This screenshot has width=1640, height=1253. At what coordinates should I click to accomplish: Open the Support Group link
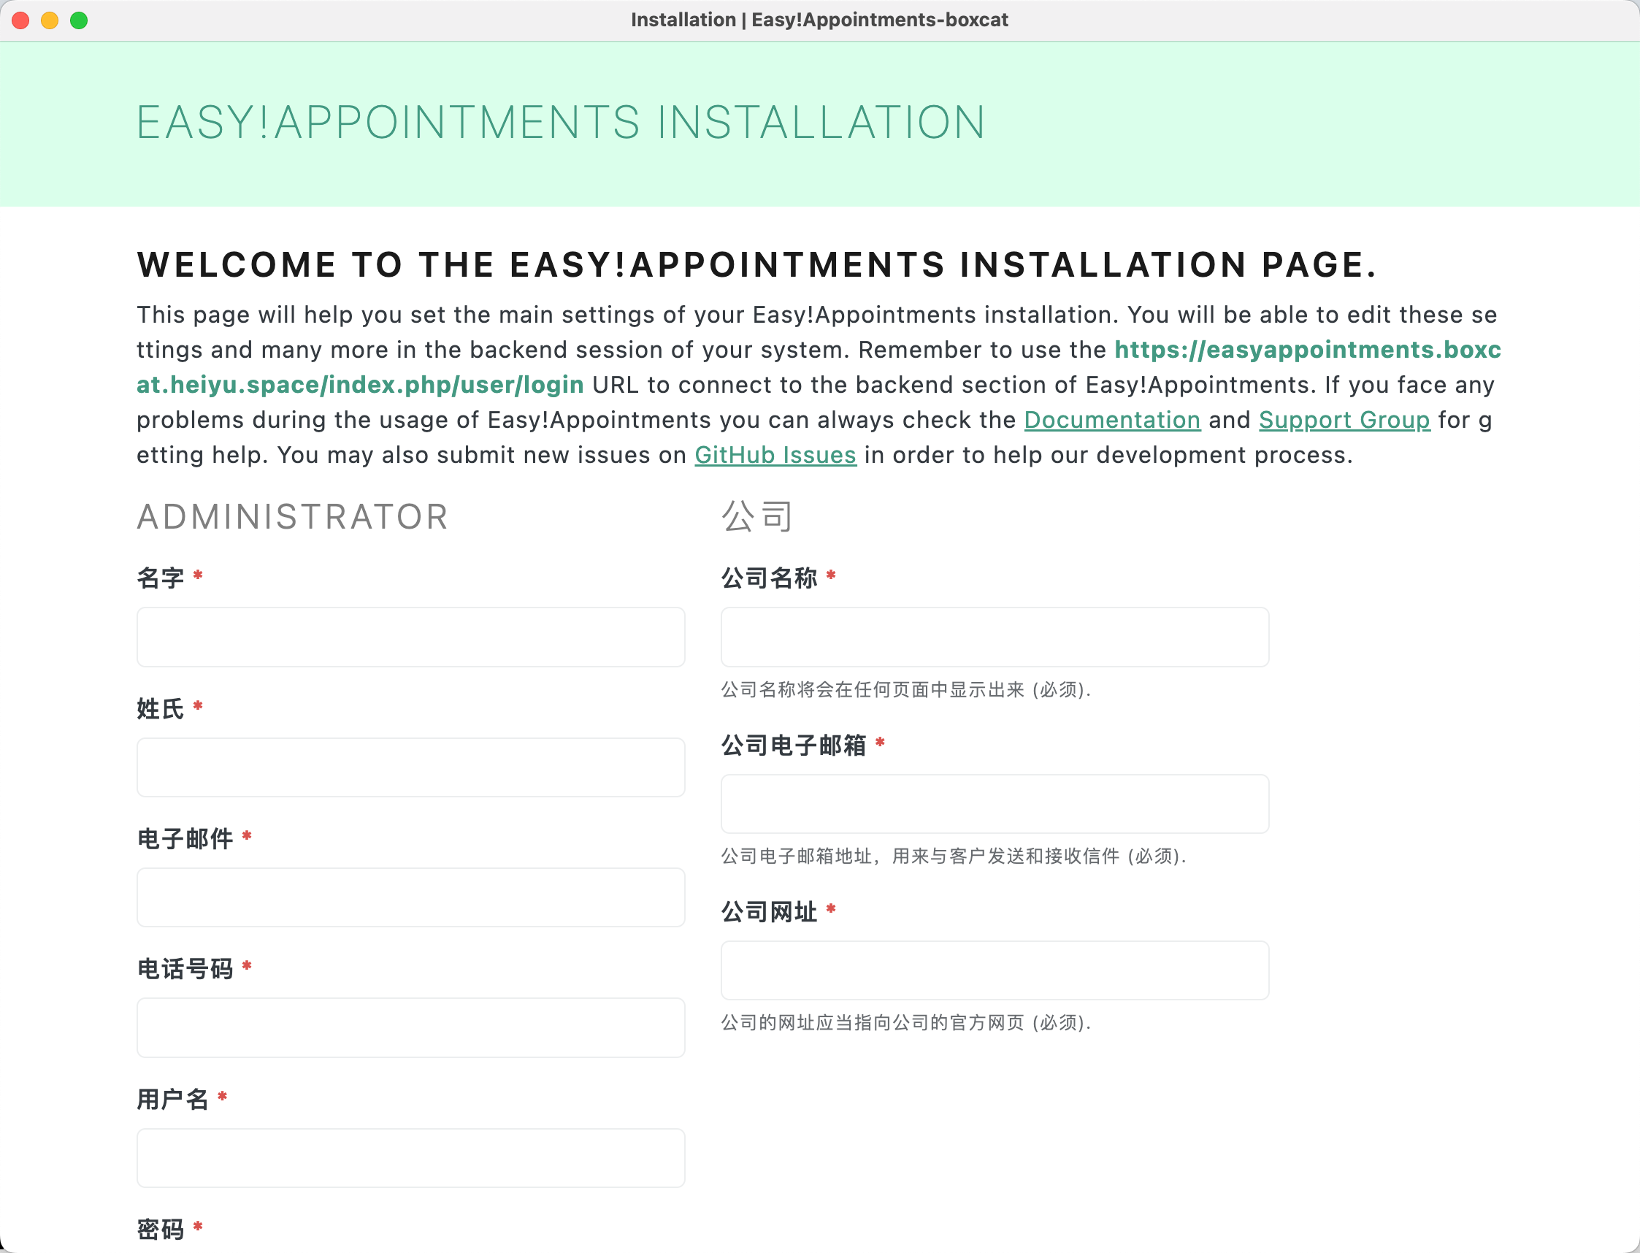click(x=1345, y=420)
